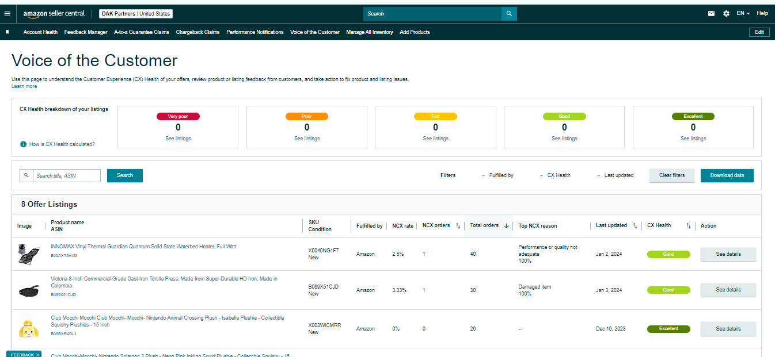This screenshot has height=357, width=775.
Task: Click the Download data button
Action: point(727,175)
